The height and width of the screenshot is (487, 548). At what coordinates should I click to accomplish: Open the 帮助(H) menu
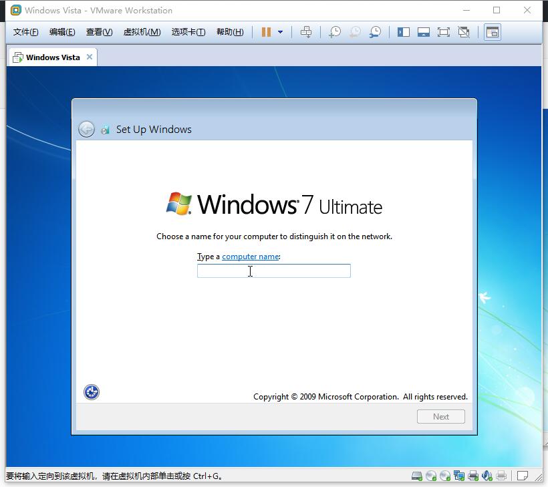coord(230,32)
